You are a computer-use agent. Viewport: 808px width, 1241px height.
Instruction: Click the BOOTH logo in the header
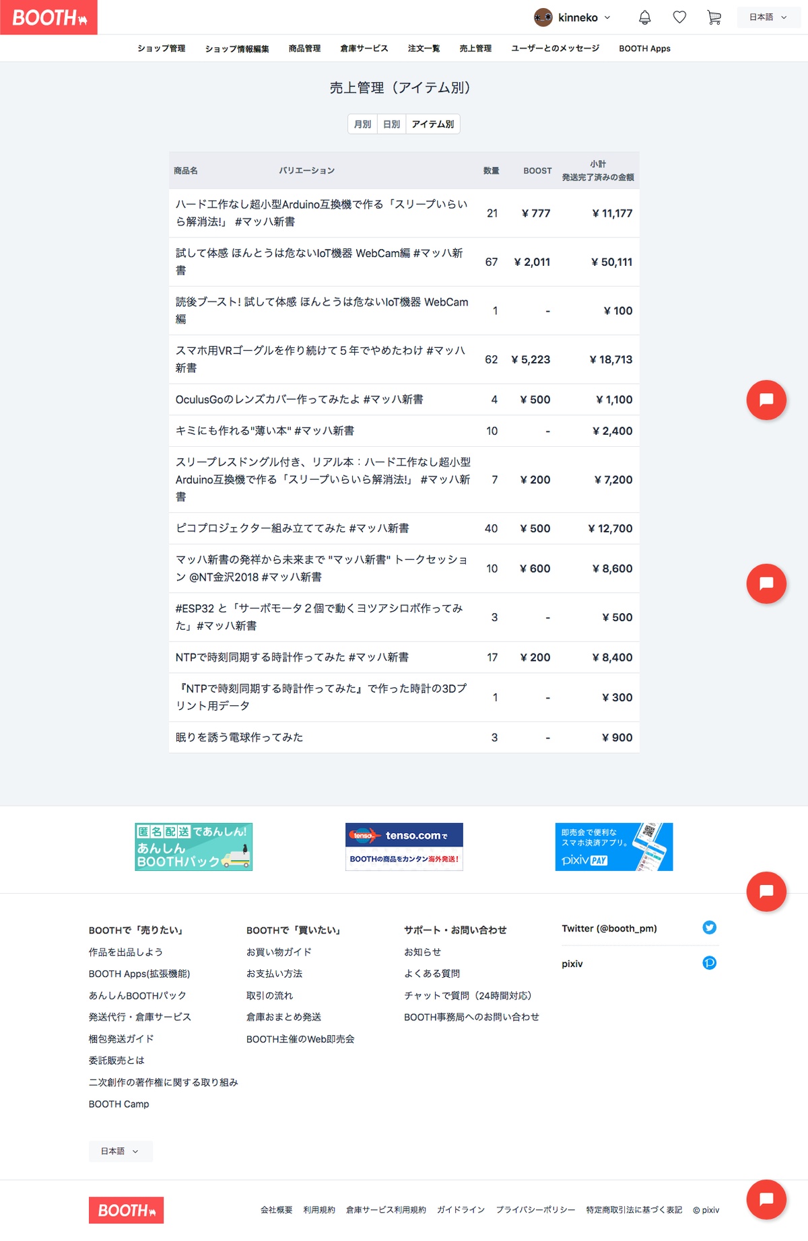(x=48, y=17)
